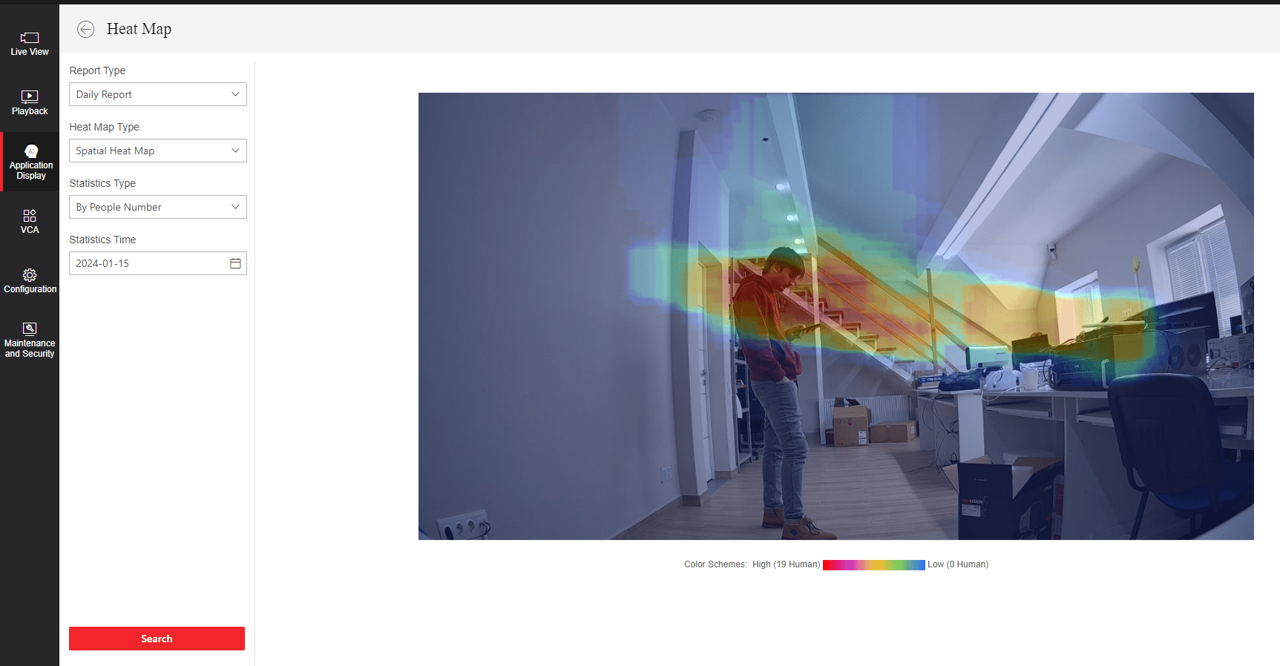The width and height of the screenshot is (1280, 666).
Task: Open Maintenance and Security icon
Action: click(30, 329)
